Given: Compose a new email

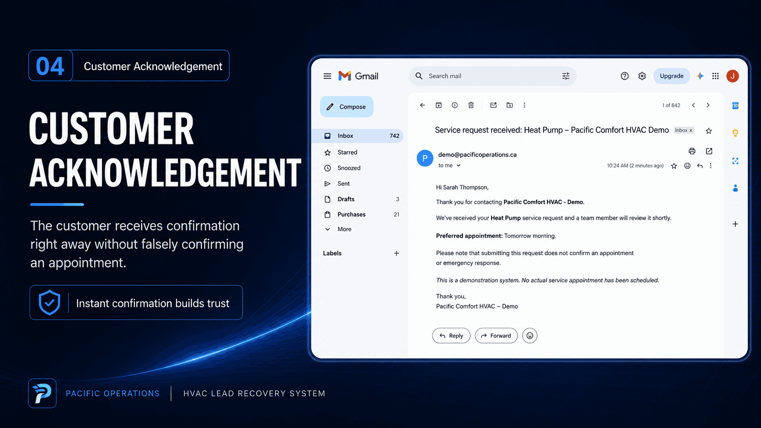Looking at the screenshot, I should (347, 107).
